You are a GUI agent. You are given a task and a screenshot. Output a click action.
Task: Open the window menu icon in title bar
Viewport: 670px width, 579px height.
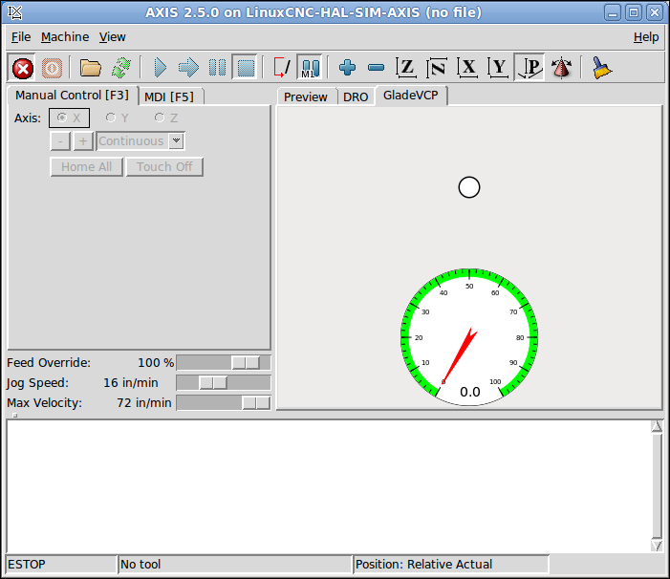[15, 12]
